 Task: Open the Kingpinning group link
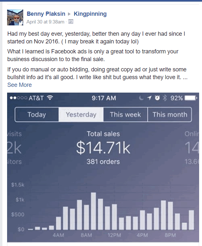[x=90, y=14]
